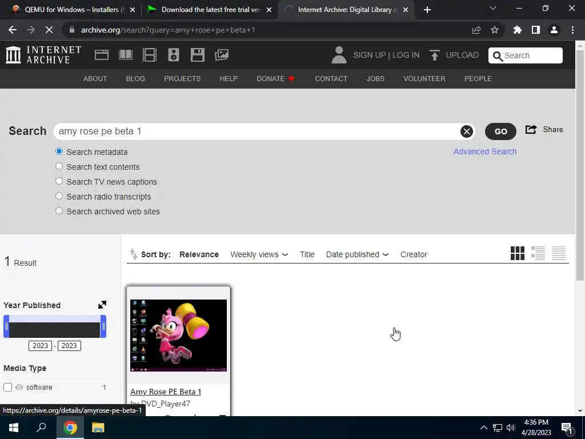The width and height of the screenshot is (585, 439).
Task: Open the ABOUT menu item
Action: (x=95, y=79)
